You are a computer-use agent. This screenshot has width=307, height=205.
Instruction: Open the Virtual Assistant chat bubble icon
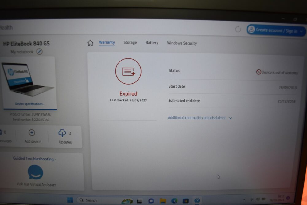click(x=35, y=172)
